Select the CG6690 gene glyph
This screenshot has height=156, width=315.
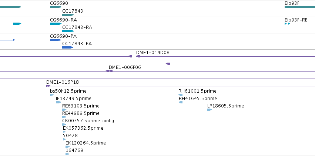[56, 7]
